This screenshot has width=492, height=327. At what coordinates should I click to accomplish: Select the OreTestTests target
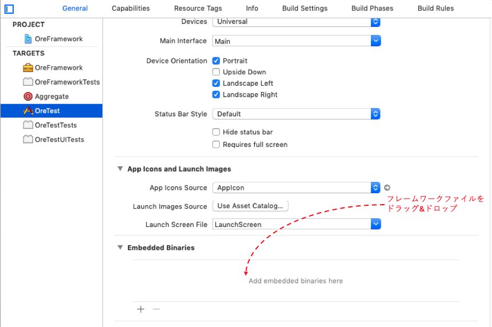pyautogui.click(x=55, y=125)
